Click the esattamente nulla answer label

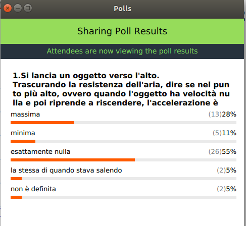pyautogui.click(x=40, y=152)
